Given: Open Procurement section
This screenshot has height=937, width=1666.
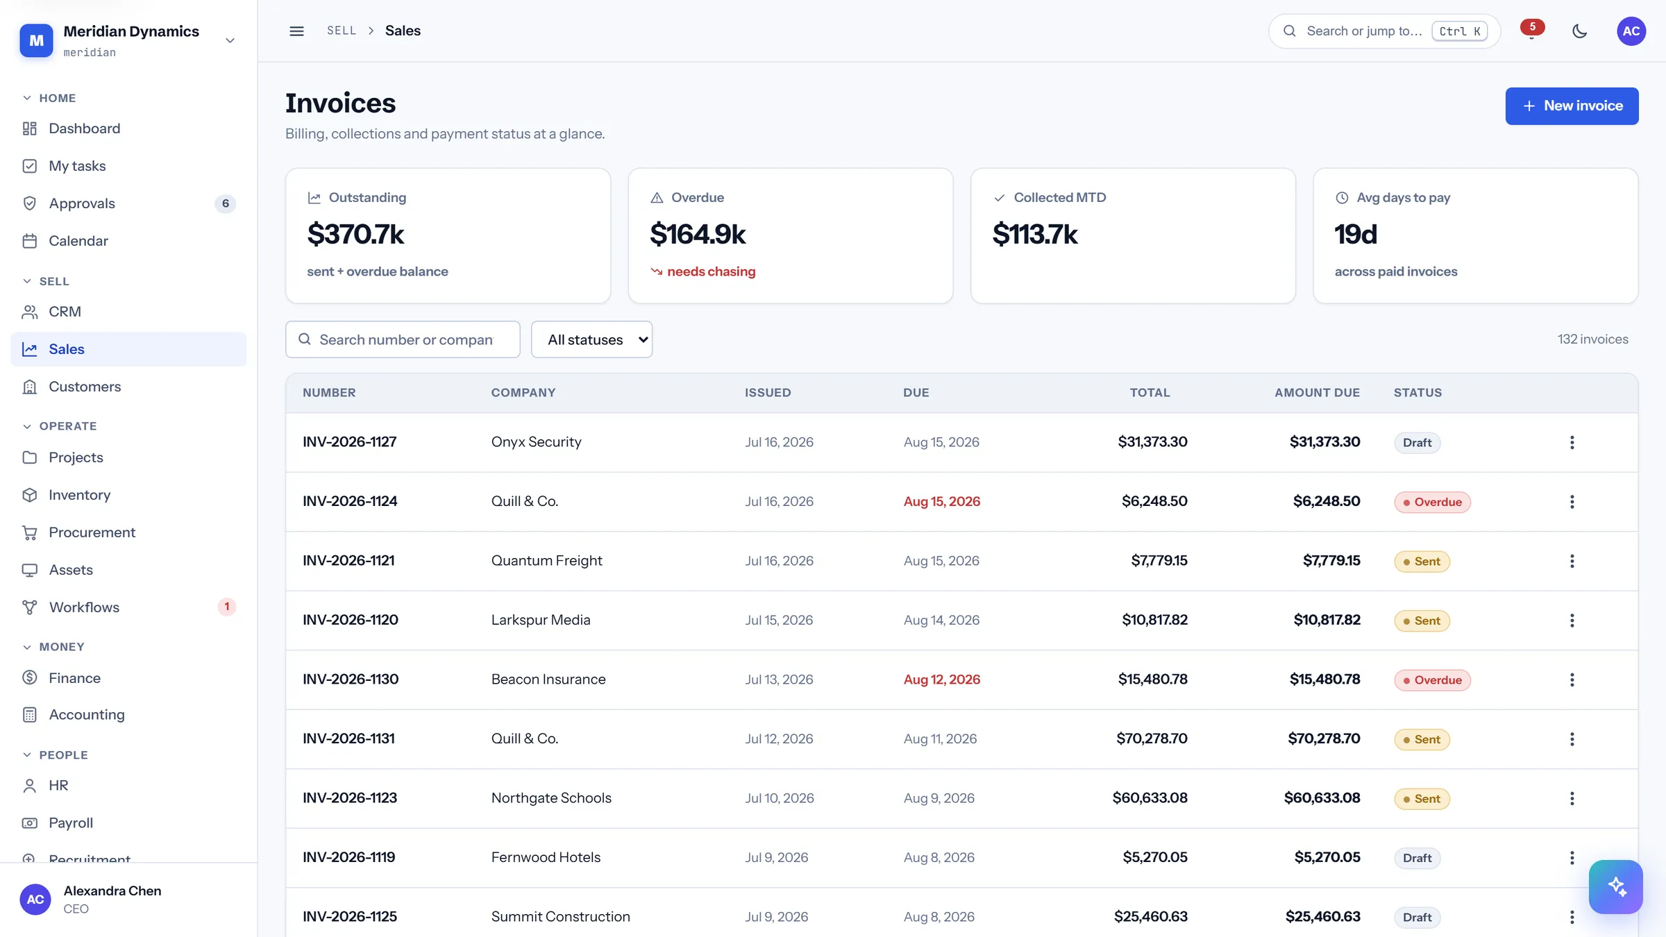Looking at the screenshot, I should coord(128,532).
